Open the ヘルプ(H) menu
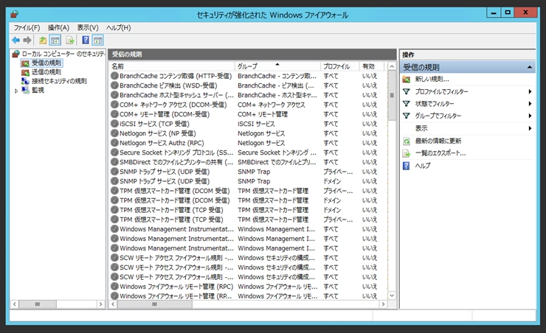Image resolution: width=546 pixels, height=333 pixels. 118,27
